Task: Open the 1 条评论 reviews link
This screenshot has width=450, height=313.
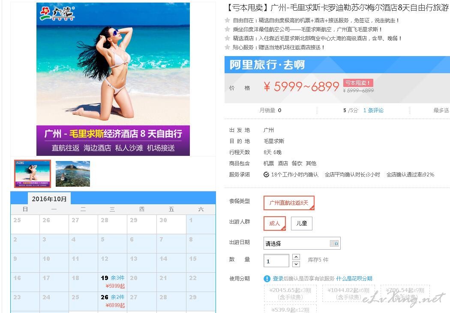Action: point(373,110)
